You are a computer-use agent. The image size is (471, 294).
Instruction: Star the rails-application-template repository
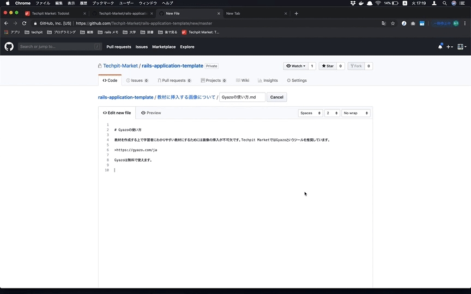328,66
